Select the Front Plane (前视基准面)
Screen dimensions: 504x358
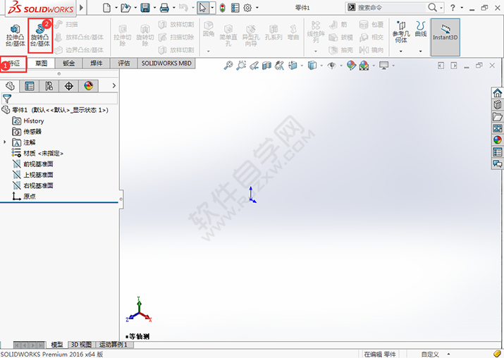coord(33,164)
